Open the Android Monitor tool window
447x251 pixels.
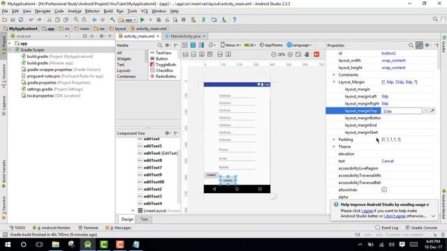(x=51, y=228)
